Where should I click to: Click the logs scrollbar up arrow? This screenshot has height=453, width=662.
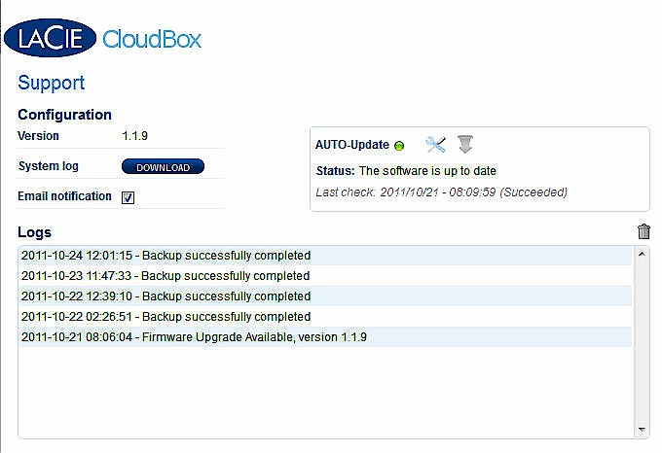pos(642,254)
